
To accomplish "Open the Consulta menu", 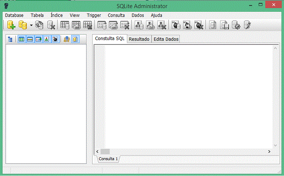I will pyautogui.click(x=116, y=15).
